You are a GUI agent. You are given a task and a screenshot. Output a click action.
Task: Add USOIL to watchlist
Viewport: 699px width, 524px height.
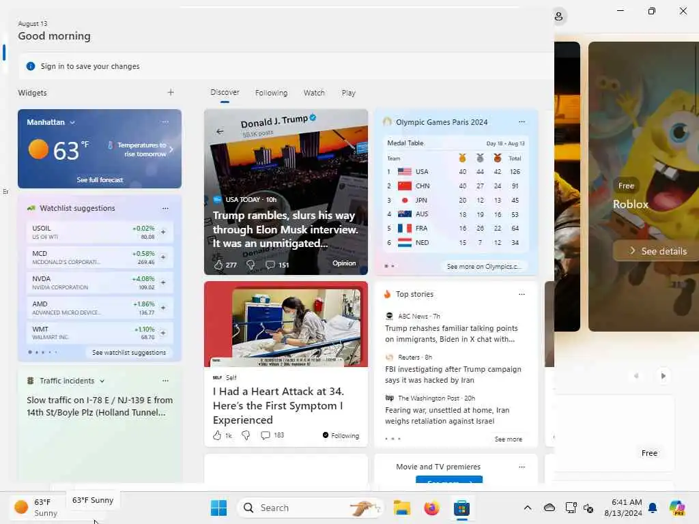(x=163, y=232)
